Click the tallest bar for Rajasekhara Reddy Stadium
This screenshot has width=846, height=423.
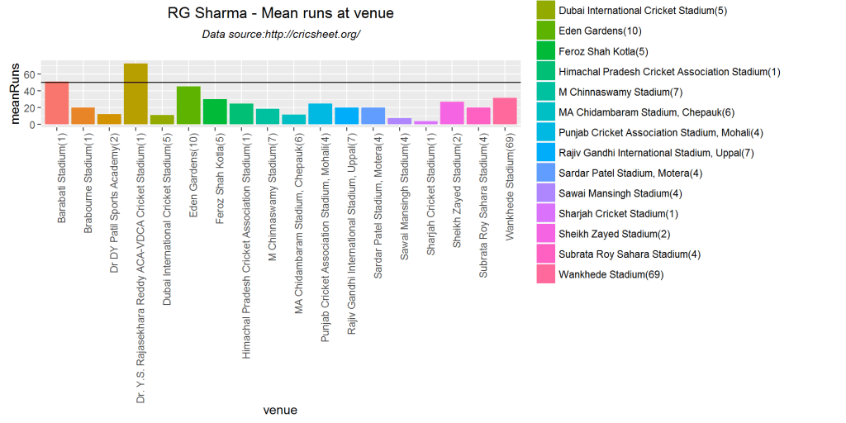click(x=135, y=94)
